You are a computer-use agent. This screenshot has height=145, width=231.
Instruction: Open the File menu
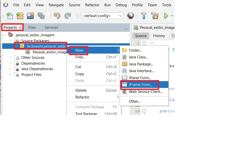coord(16,5)
